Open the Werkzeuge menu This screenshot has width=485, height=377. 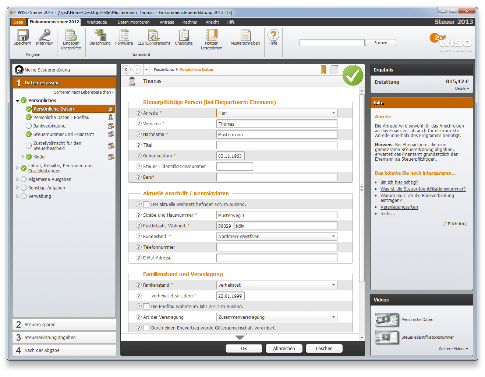[97, 22]
